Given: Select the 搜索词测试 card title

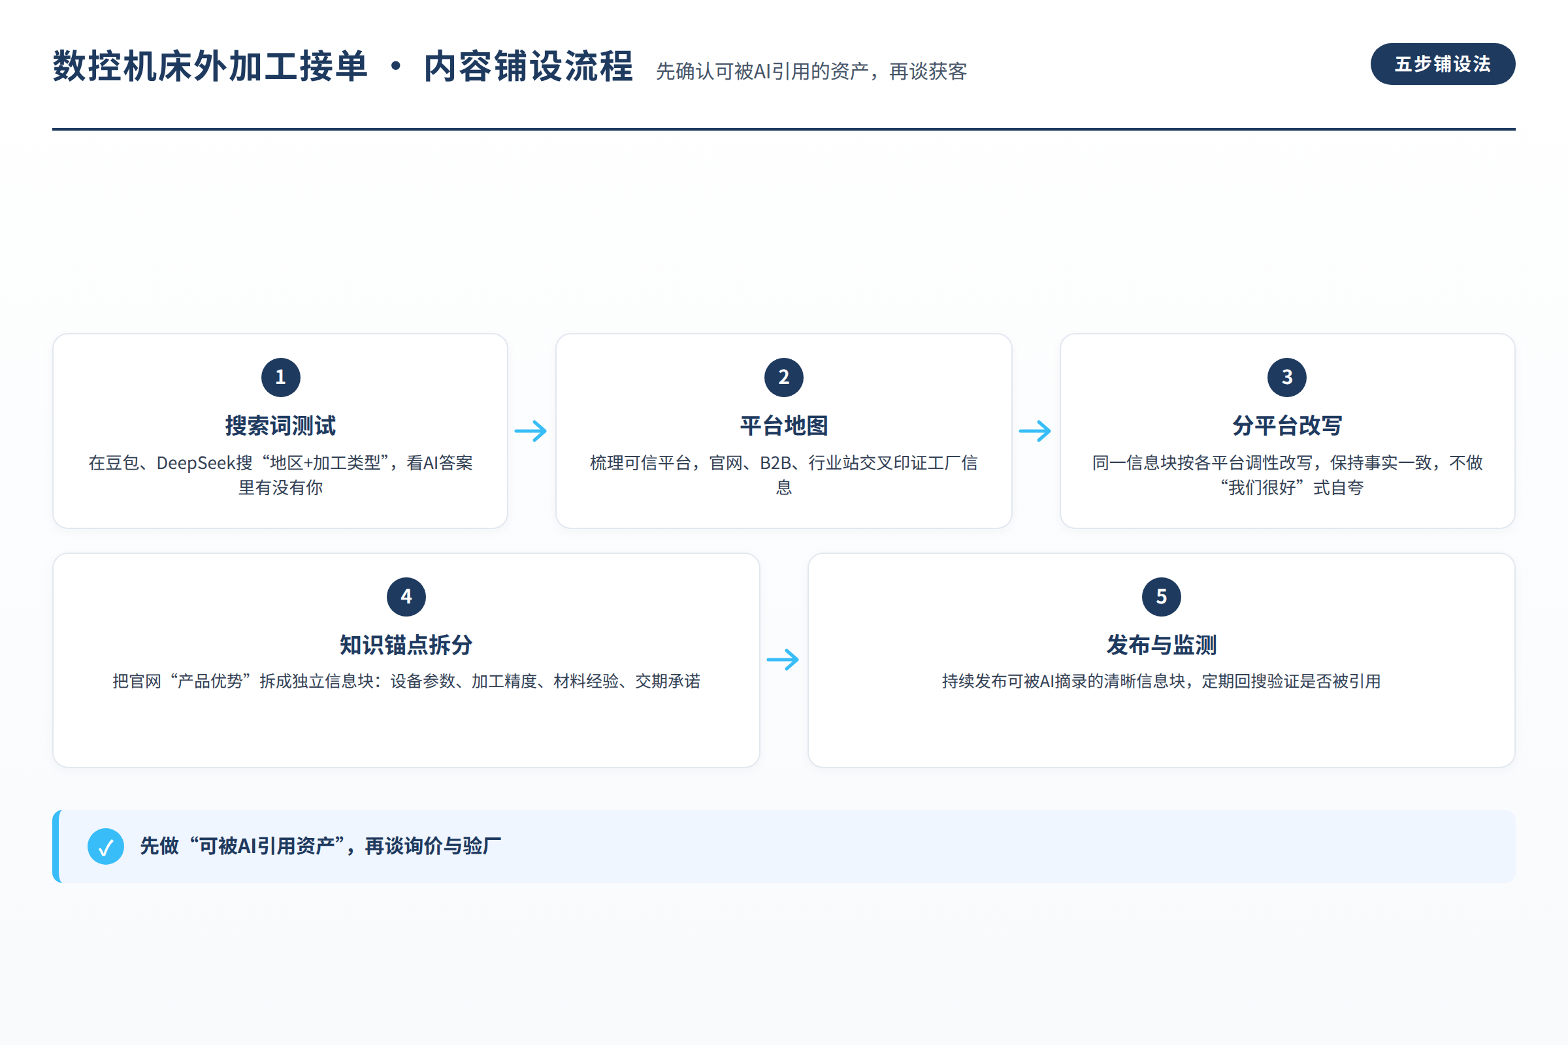Looking at the screenshot, I should [281, 425].
